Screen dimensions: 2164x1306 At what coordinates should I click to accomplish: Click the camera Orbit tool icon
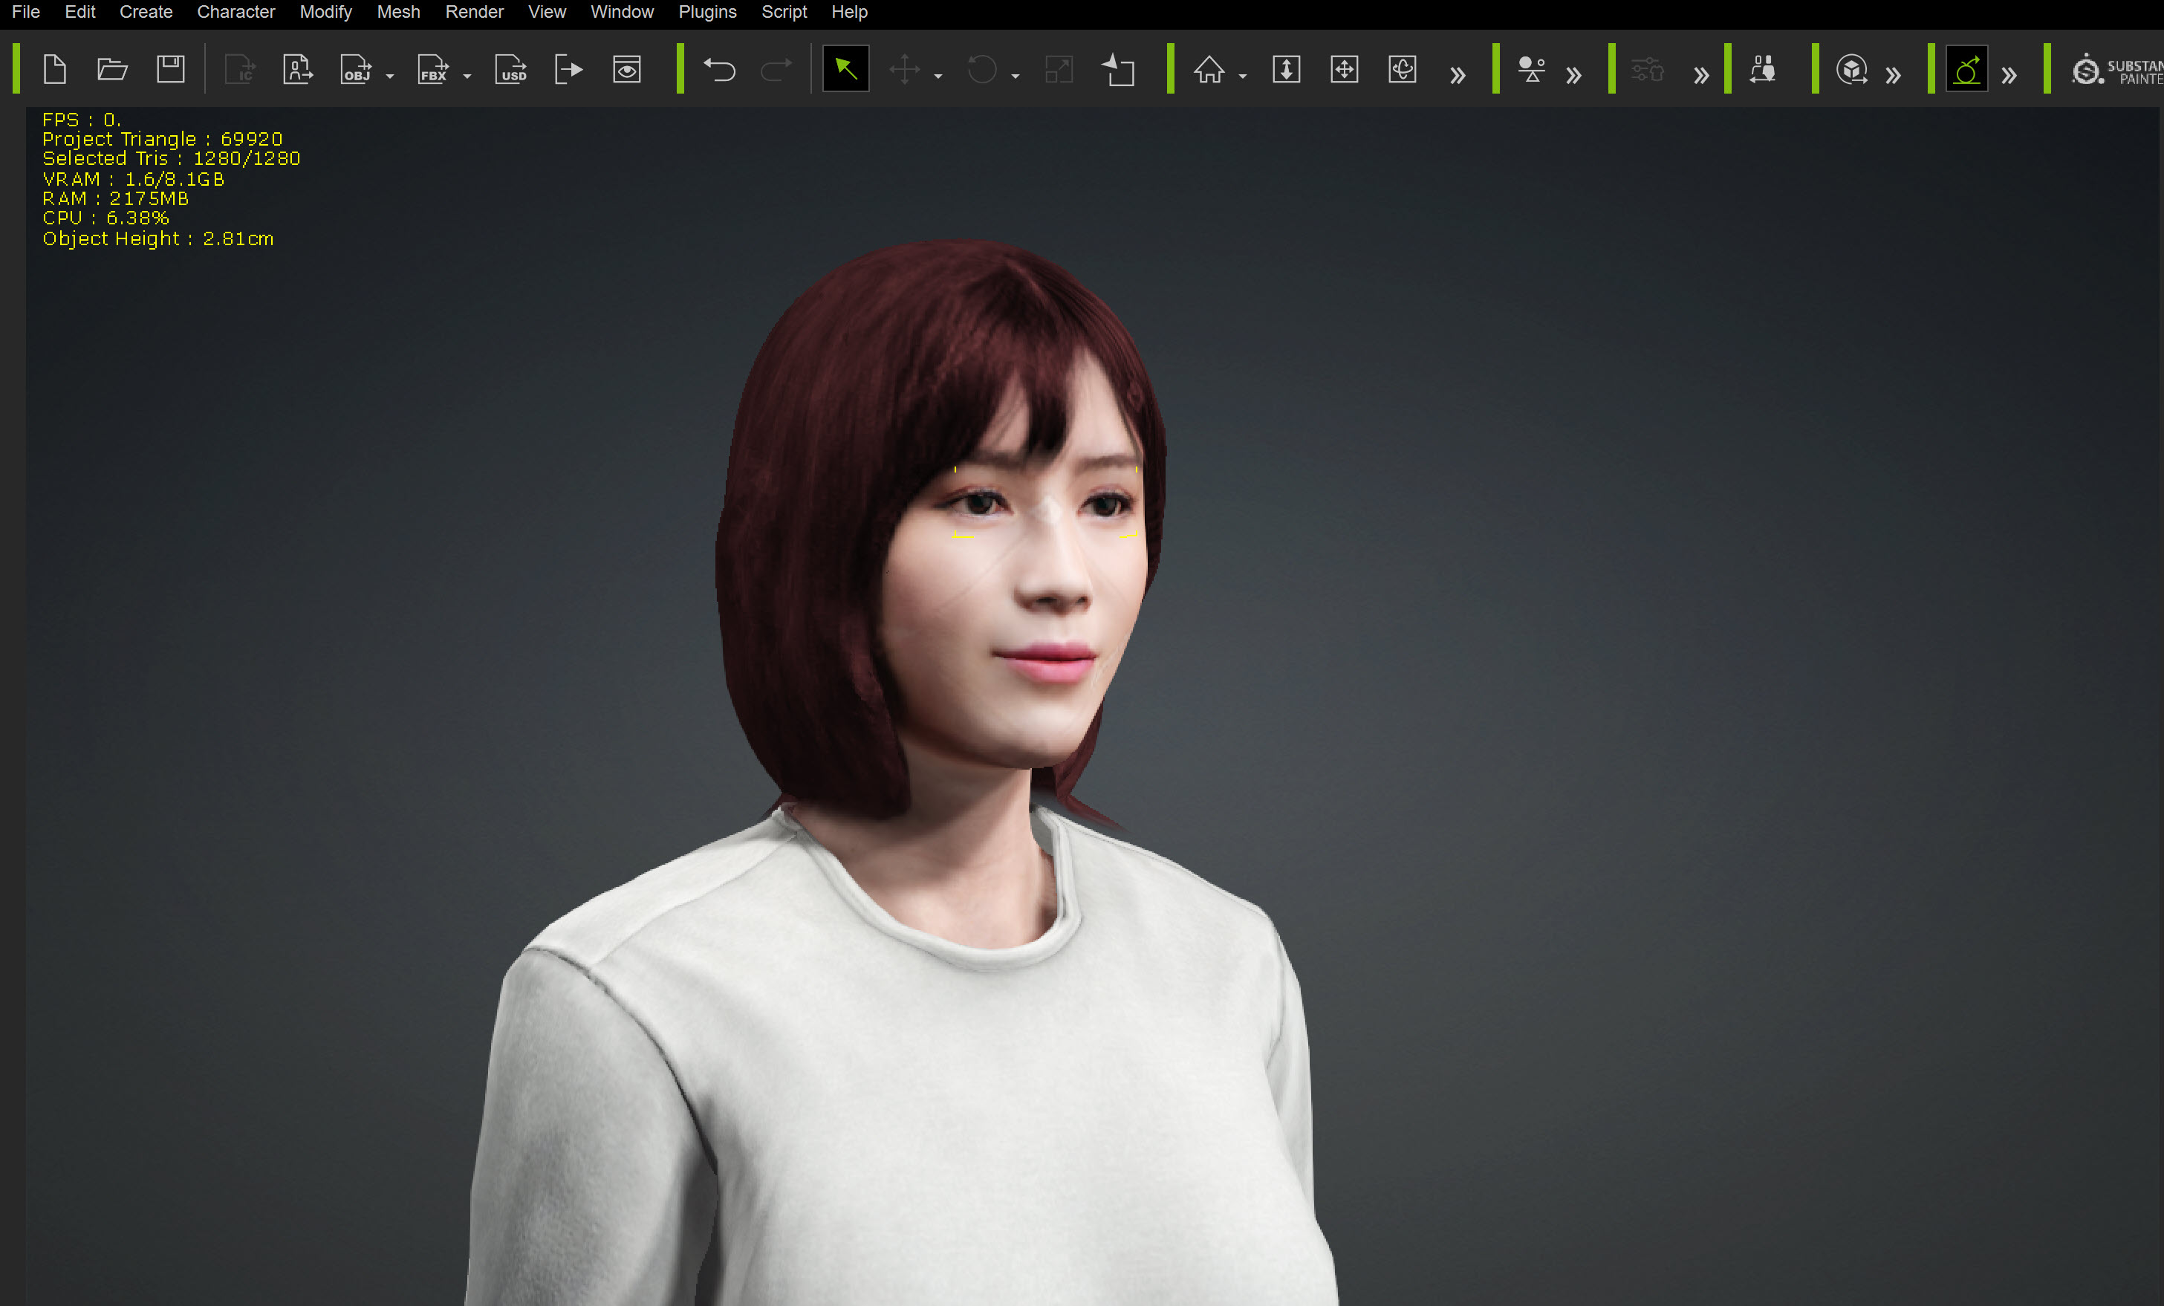click(x=1402, y=69)
